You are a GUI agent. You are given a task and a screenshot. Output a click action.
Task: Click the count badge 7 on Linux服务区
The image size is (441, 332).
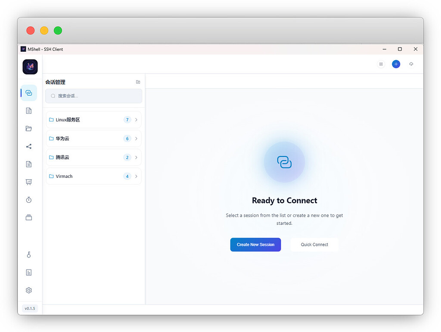click(127, 120)
